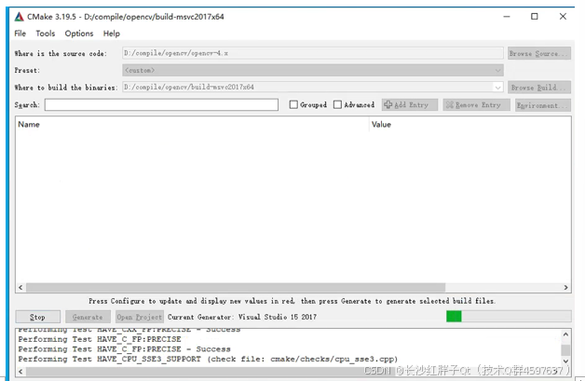Open the Help menu
585x381 pixels.
tap(112, 34)
